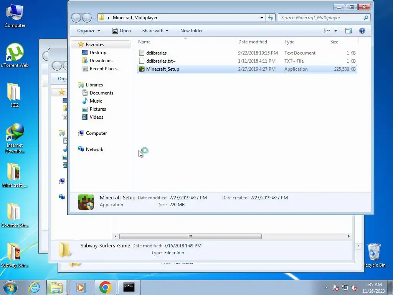Click Computer in the navigation pane
This screenshot has width=393, height=295.
pos(96,133)
